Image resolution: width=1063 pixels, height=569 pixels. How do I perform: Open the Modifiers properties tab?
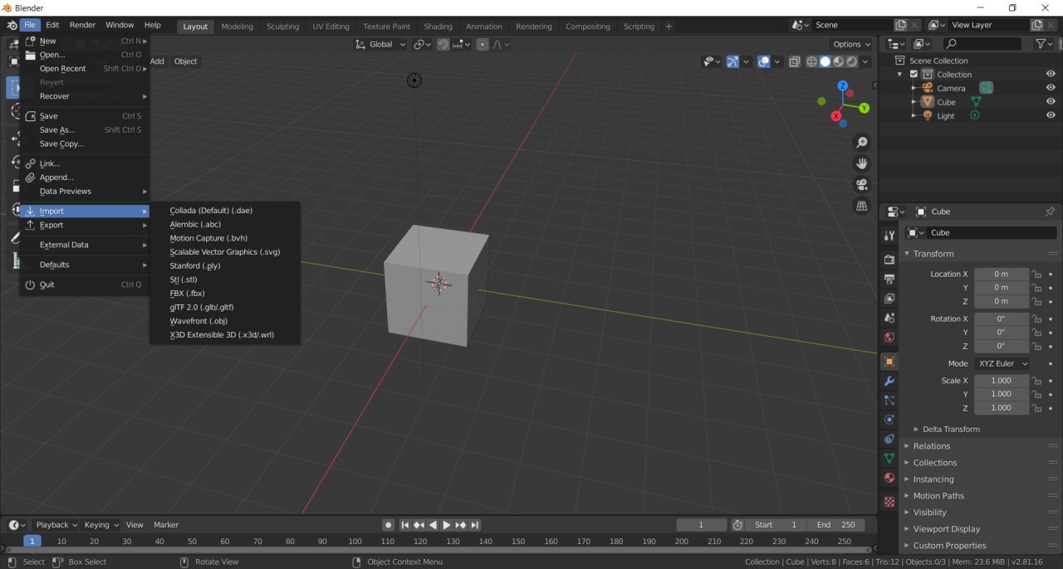tap(889, 381)
